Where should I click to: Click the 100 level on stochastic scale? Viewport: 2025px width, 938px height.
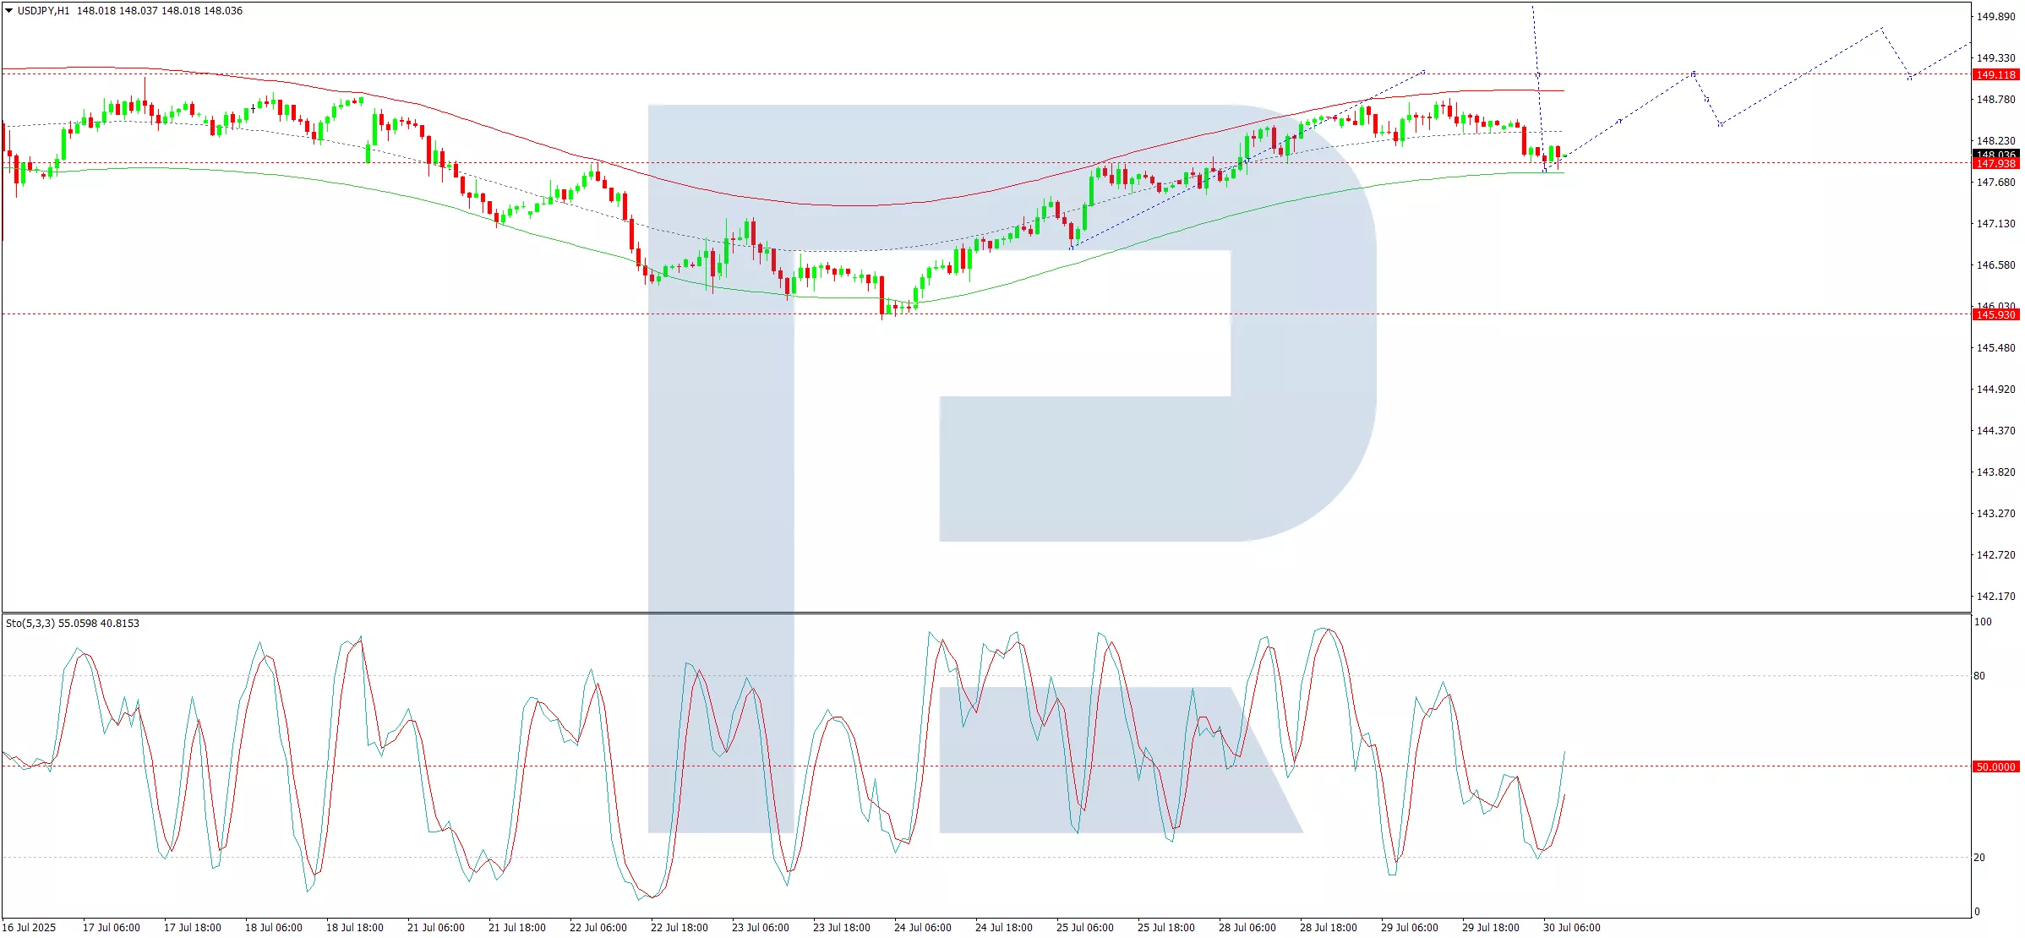click(x=1982, y=622)
